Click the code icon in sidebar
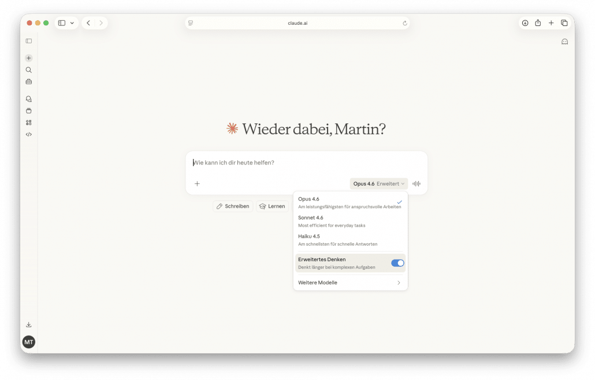This screenshot has width=595, height=380. pyautogui.click(x=29, y=134)
